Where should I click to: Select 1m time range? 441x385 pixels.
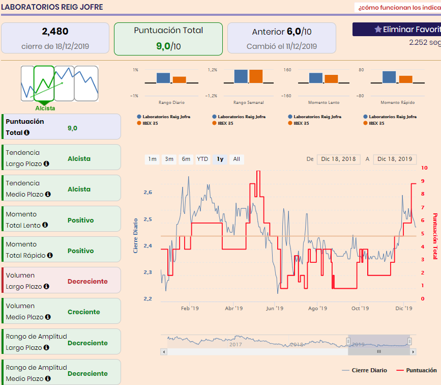coord(152,159)
